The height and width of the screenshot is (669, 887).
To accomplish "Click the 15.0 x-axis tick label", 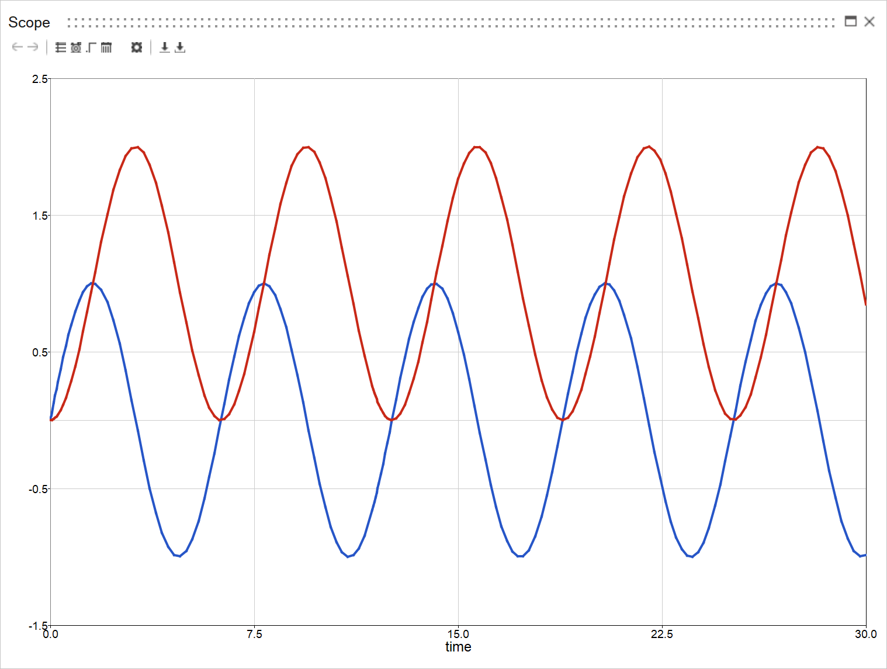I will click(458, 634).
